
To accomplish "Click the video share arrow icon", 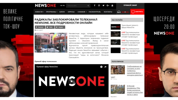I will pos(105,67).
